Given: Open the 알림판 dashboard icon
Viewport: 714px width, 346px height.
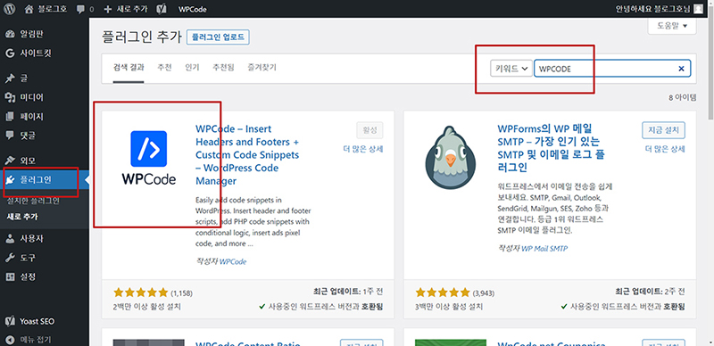Looking at the screenshot, I should click(10, 34).
